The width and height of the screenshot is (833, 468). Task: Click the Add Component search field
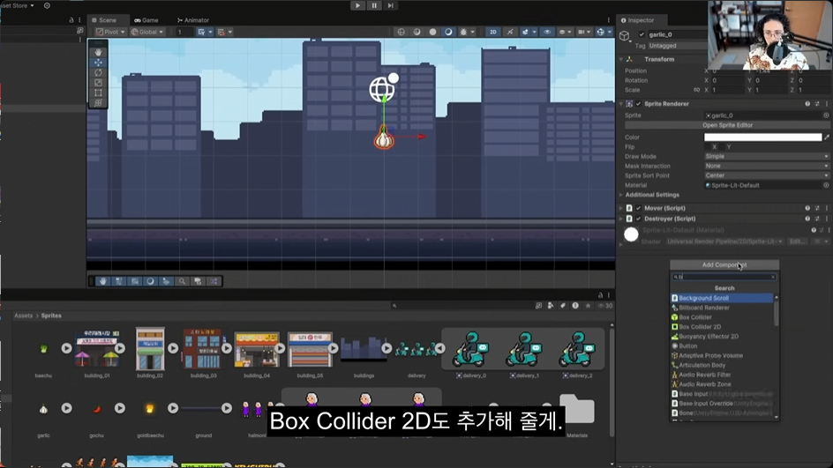[x=724, y=277]
